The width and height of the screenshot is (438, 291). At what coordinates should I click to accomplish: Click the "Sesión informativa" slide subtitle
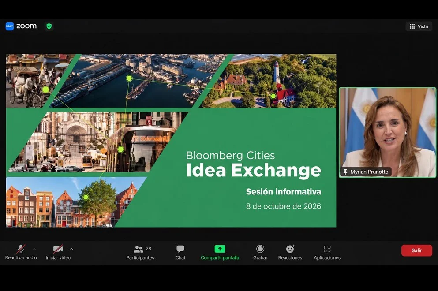coord(284,192)
